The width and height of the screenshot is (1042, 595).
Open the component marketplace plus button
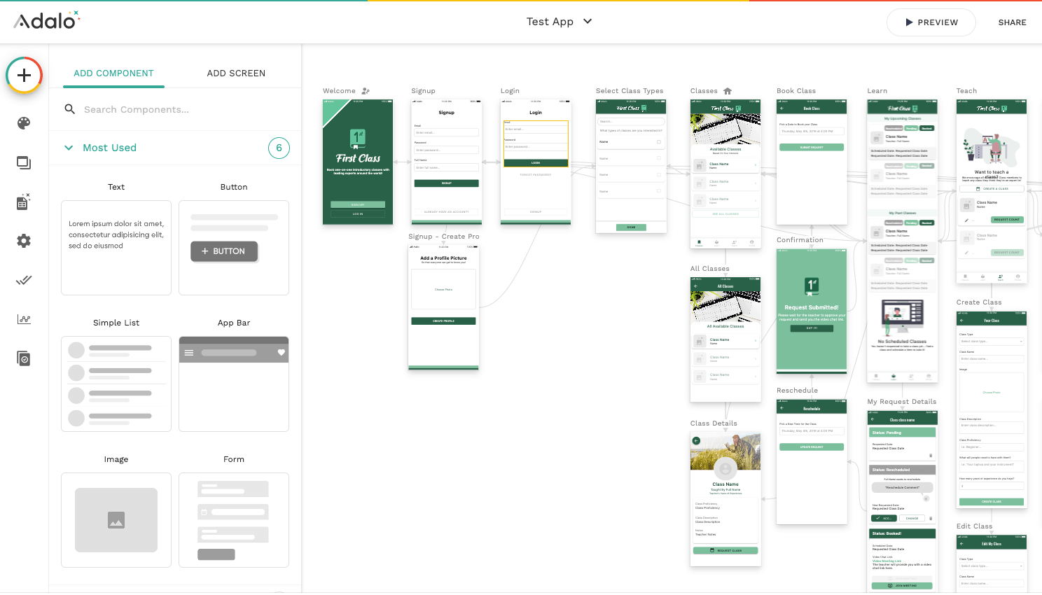pyautogui.click(x=25, y=75)
